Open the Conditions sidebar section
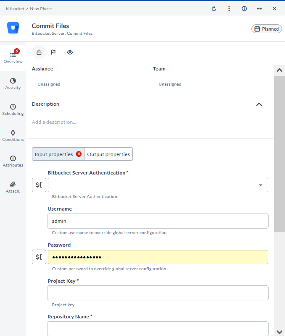The width and height of the screenshot is (285, 336). click(x=13, y=135)
